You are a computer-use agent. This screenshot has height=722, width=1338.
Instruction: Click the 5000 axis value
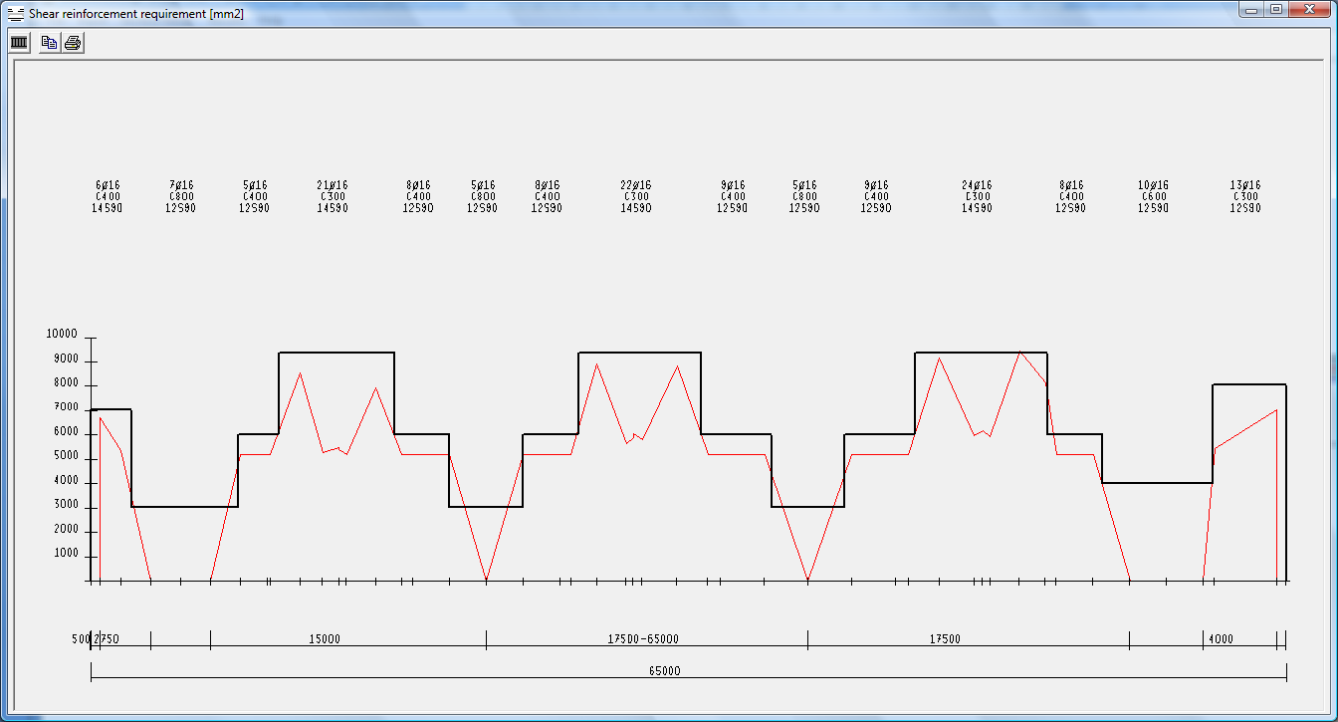pos(65,456)
